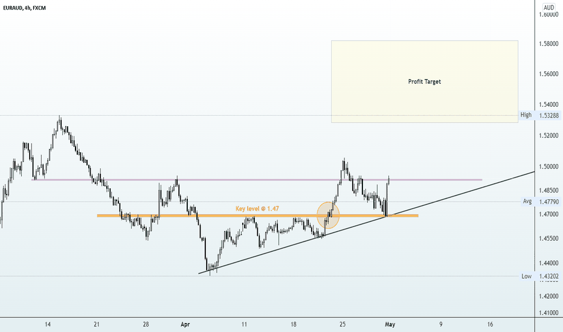This screenshot has width=563, height=332.
Task: Click the Apr date on time axis
Action: point(185,325)
